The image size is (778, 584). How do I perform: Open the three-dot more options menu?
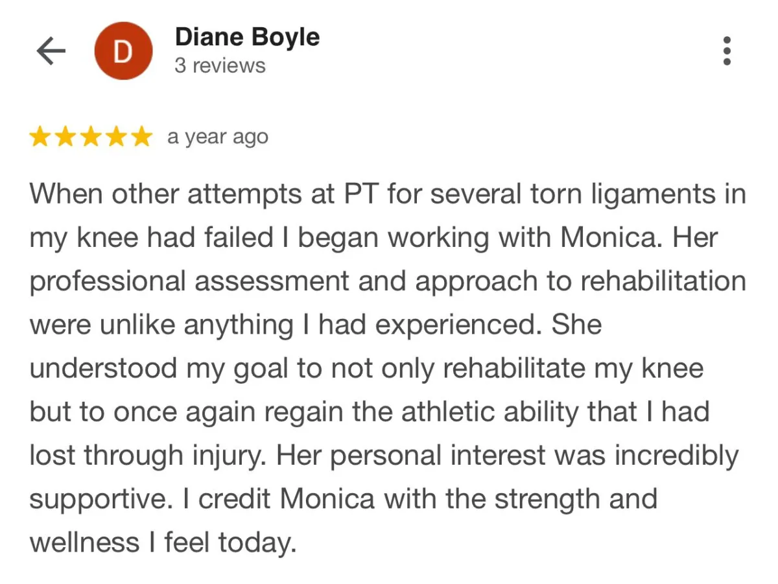pyautogui.click(x=727, y=51)
